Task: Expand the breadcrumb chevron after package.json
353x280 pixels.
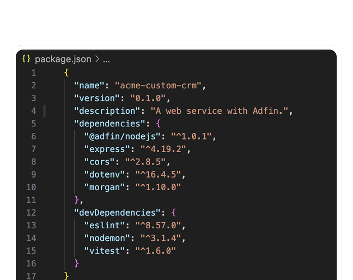Action: [x=97, y=59]
